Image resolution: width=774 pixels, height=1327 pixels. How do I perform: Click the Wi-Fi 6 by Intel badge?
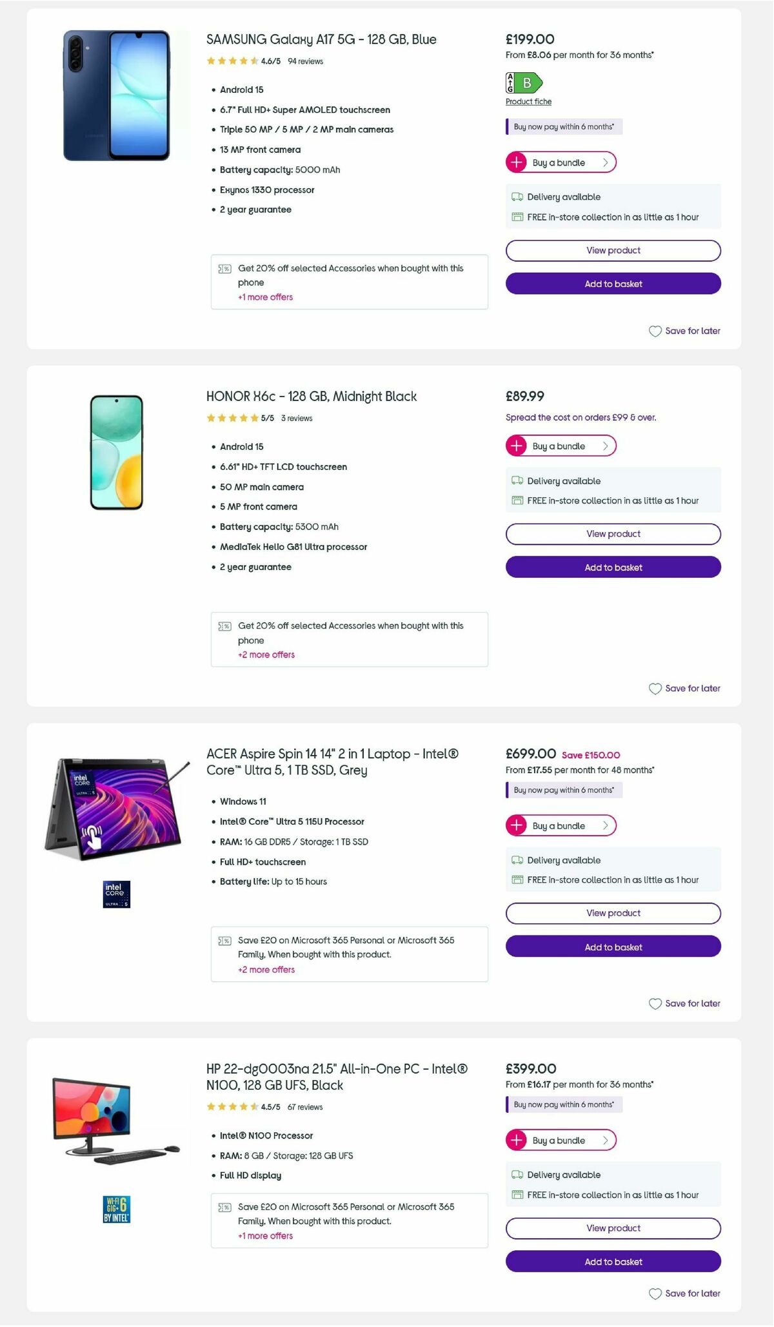click(x=116, y=1210)
